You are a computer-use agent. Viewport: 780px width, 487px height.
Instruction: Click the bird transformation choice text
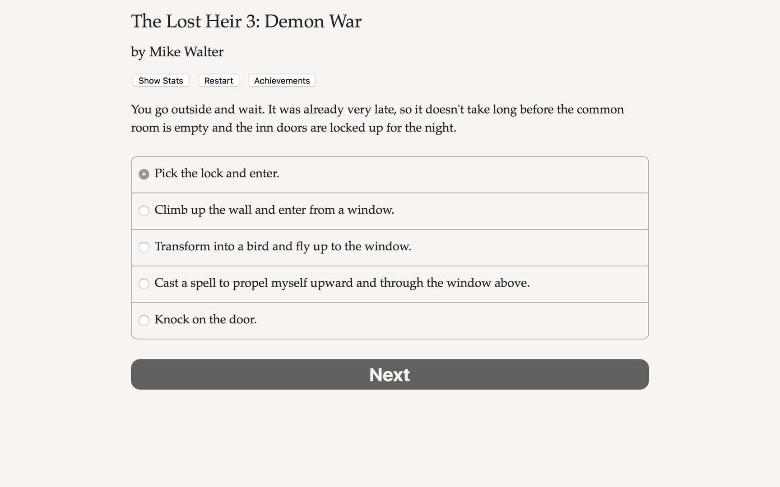pyautogui.click(x=283, y=247)
